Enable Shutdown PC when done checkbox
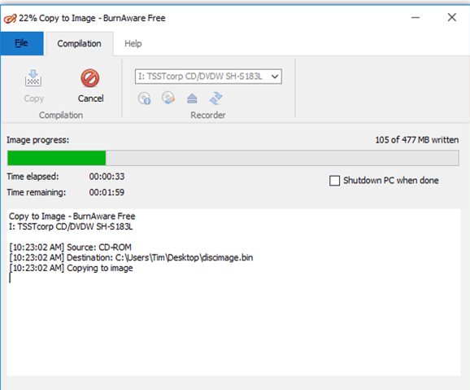The image size is (470, 390). 334,181
